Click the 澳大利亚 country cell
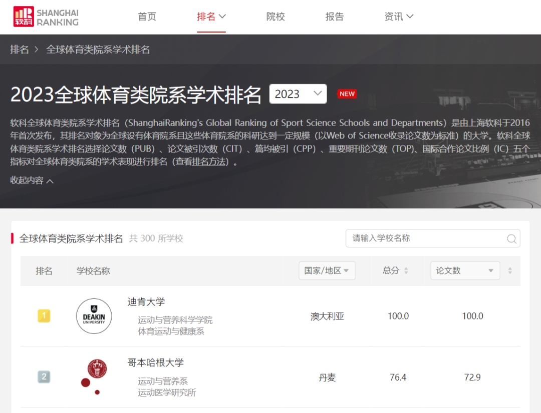This screenshot has width=541, height=413. coord(327,316)
